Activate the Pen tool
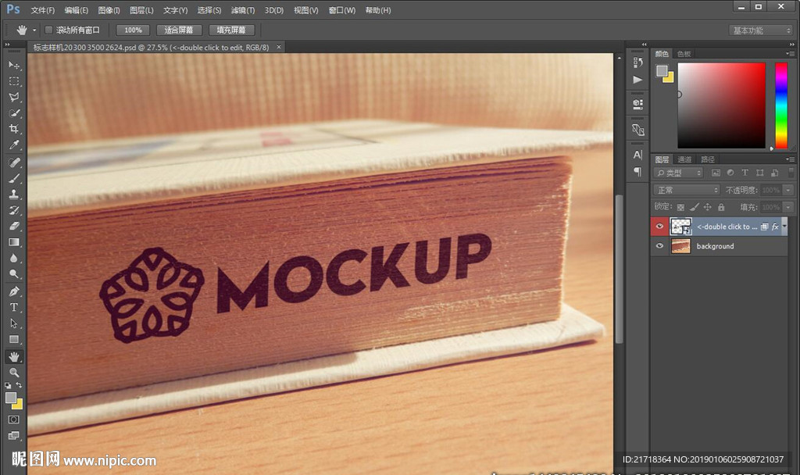The width and height of the screenshot is (800, 475). coord(14,291)
